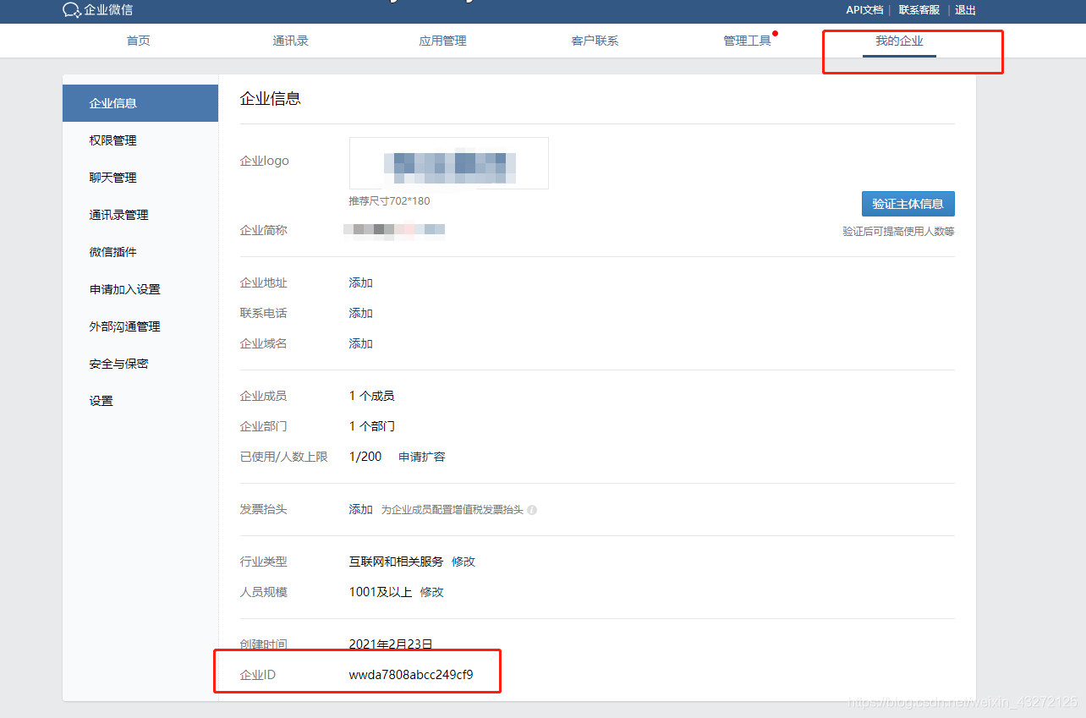The height and width of the screenshot is (718, 1086).
Task: Click the info icon beside 发票抬头 description
Action: 532,510
